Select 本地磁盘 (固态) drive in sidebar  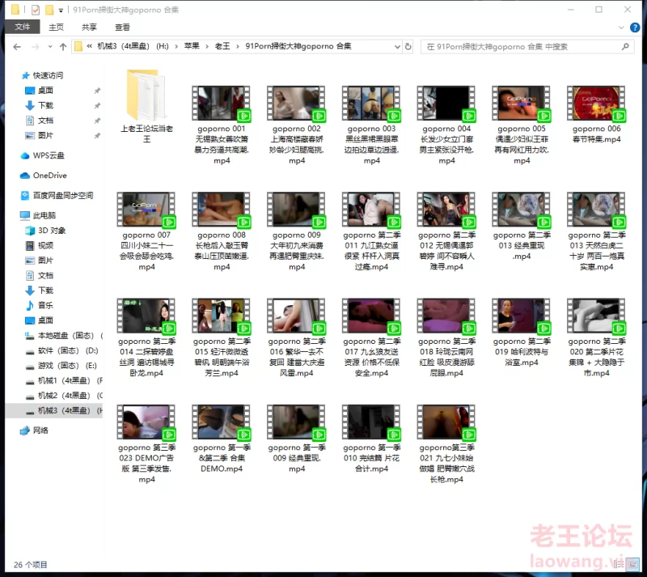(64, 335)
